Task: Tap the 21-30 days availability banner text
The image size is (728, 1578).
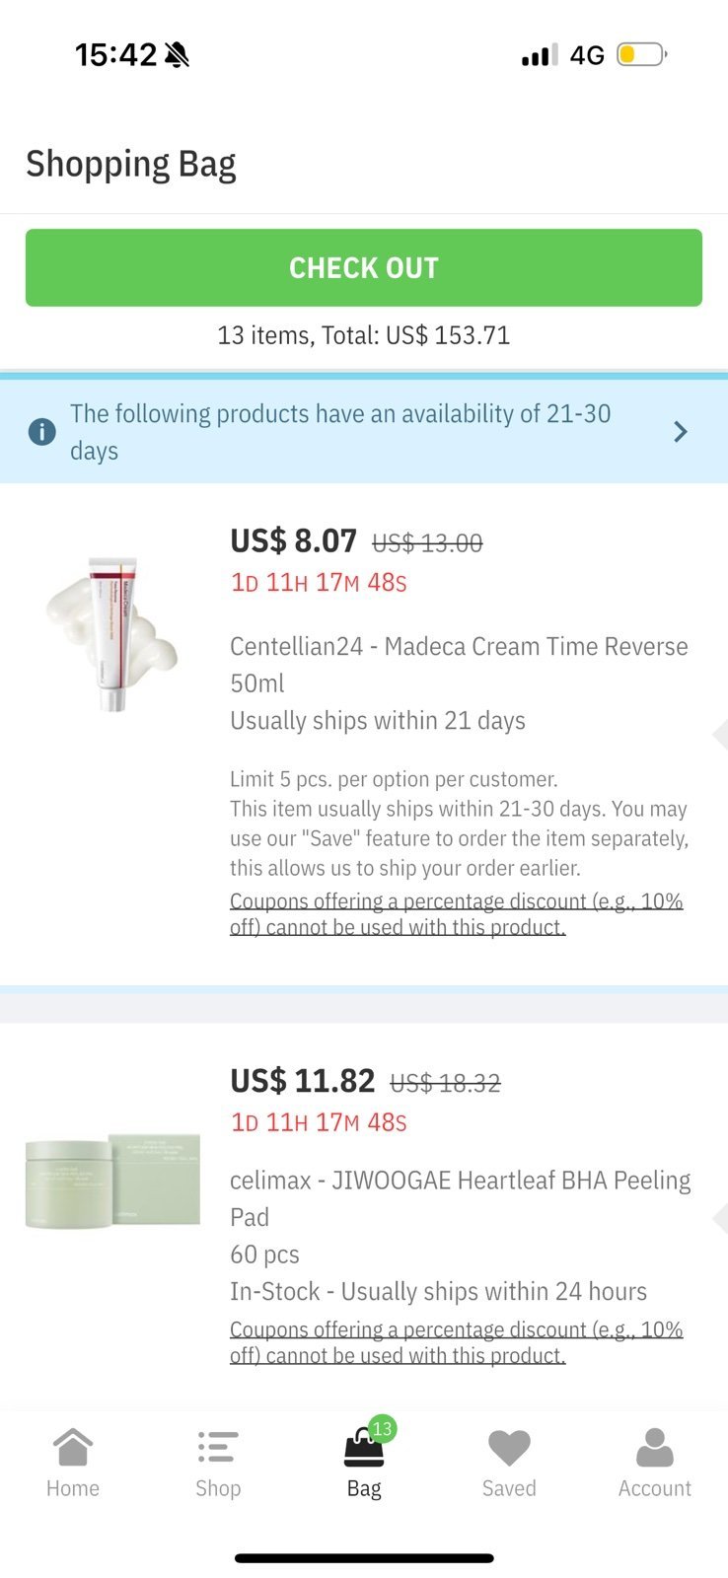Action: (340, 432)
